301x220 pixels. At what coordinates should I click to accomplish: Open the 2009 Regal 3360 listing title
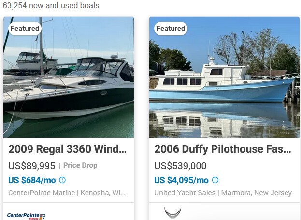coord(68,149)
